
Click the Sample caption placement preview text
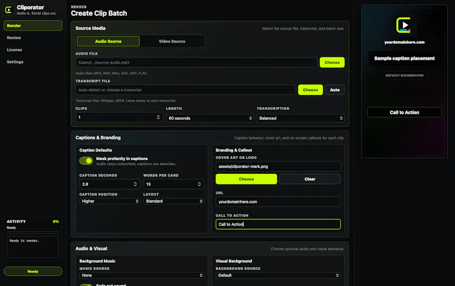point(404,59)
